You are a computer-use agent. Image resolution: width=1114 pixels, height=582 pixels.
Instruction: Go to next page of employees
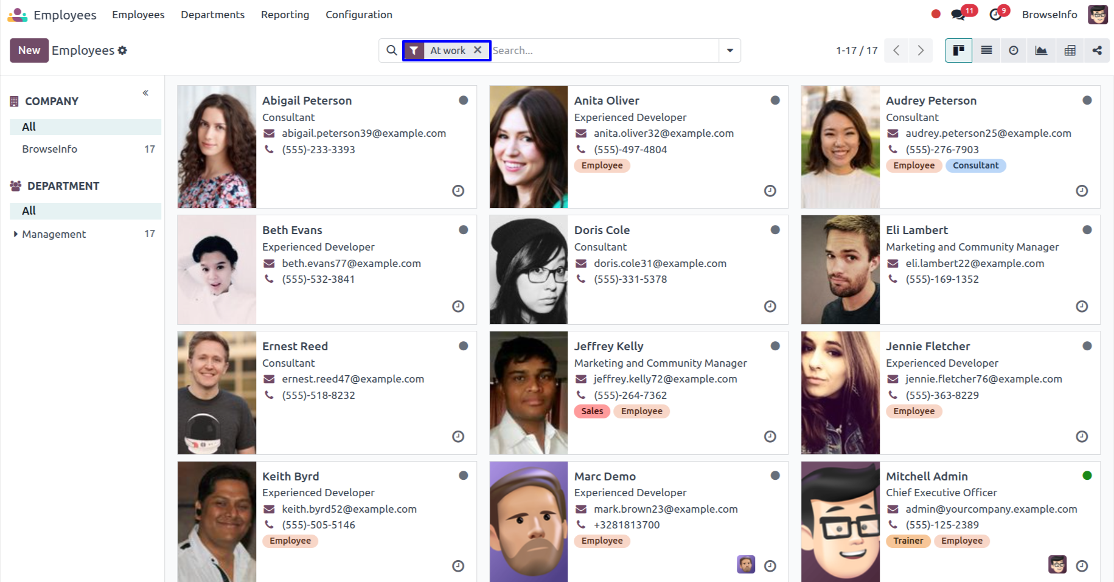click(921, 50)
